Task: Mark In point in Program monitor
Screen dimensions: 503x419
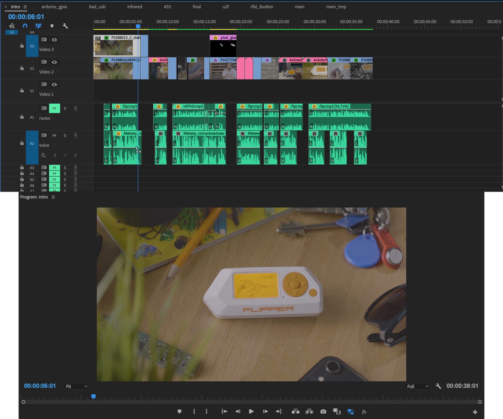Action: [194, 412]
